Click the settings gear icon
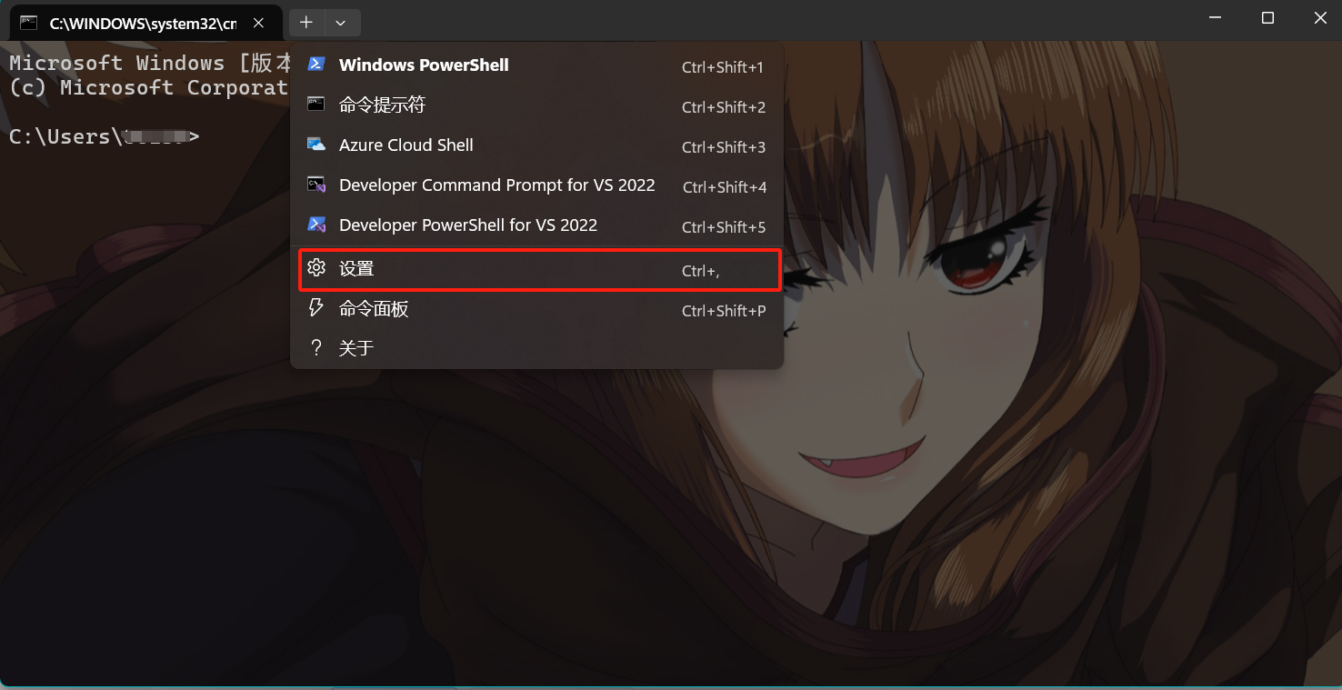This screenshot has height=690, width=1342. [316, 267]
